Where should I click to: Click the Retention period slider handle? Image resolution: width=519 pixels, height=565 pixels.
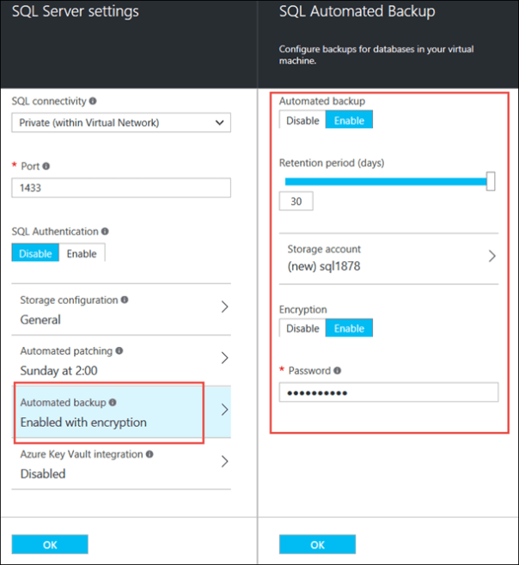pyautogui.click(x=491, y=181)
